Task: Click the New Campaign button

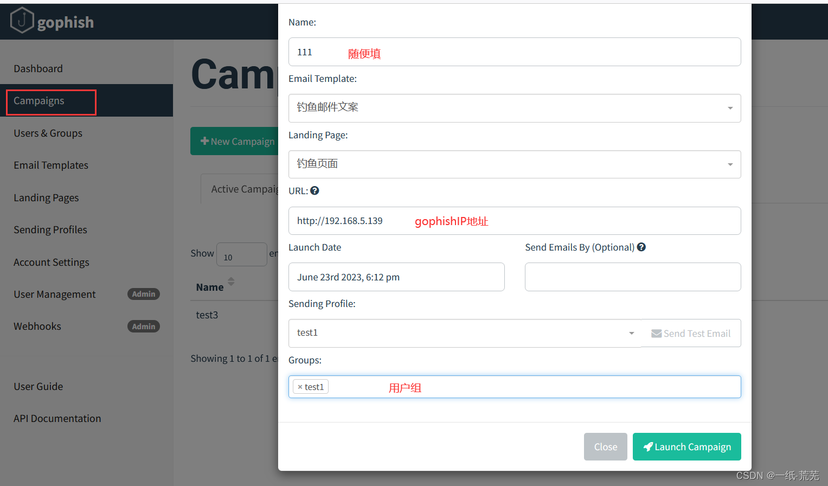Action: tap(234, 141)
